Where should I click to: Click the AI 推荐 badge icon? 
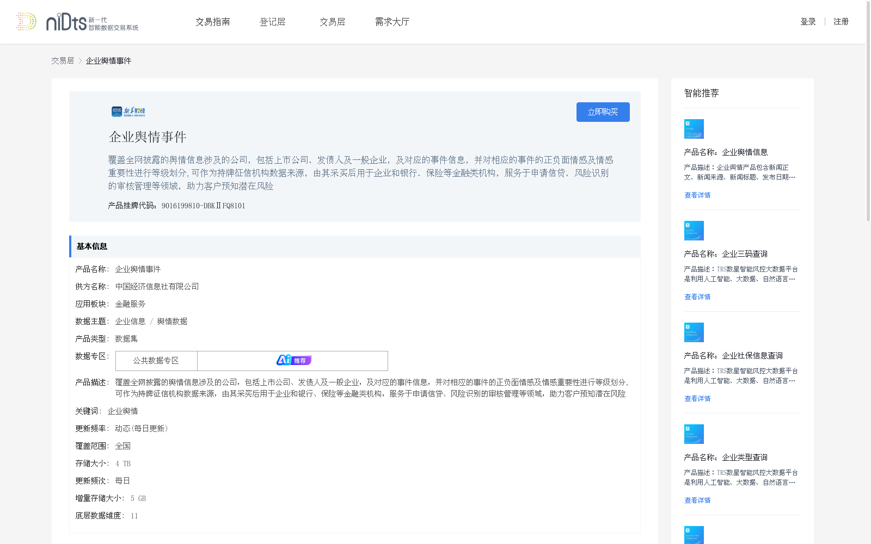point(294,360)
